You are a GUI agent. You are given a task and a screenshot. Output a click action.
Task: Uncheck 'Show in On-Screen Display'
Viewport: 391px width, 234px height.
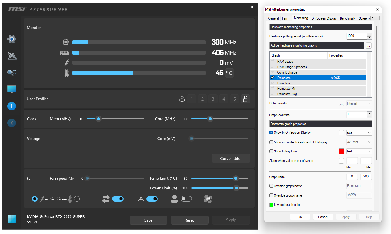tap(271, 133)
